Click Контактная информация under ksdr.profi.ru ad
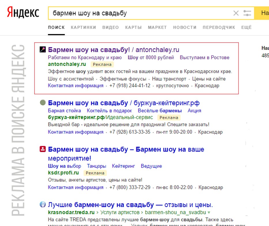 coord(76,187)
